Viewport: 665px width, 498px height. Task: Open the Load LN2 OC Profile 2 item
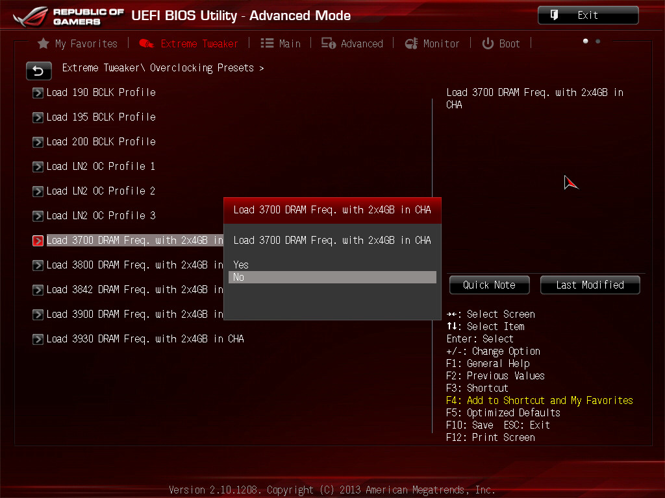pyautogui.click(x=101, y=191)
